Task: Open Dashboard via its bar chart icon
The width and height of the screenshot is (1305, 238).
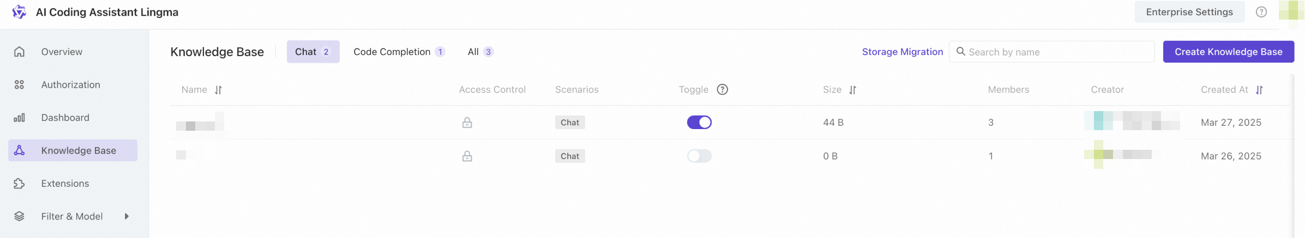Action: 19,118
